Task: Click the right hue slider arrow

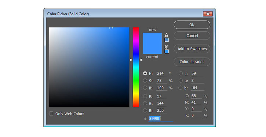Action: pyautogui.click(x=141, y=60)
